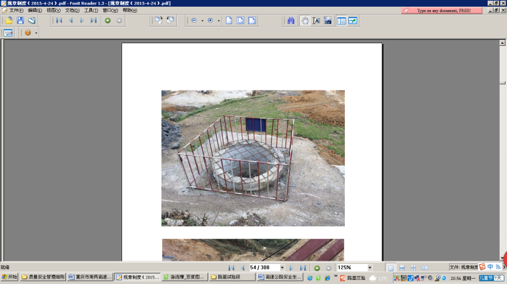Select the Hand tool
507x284 pixels.
(x=305, y=21)
